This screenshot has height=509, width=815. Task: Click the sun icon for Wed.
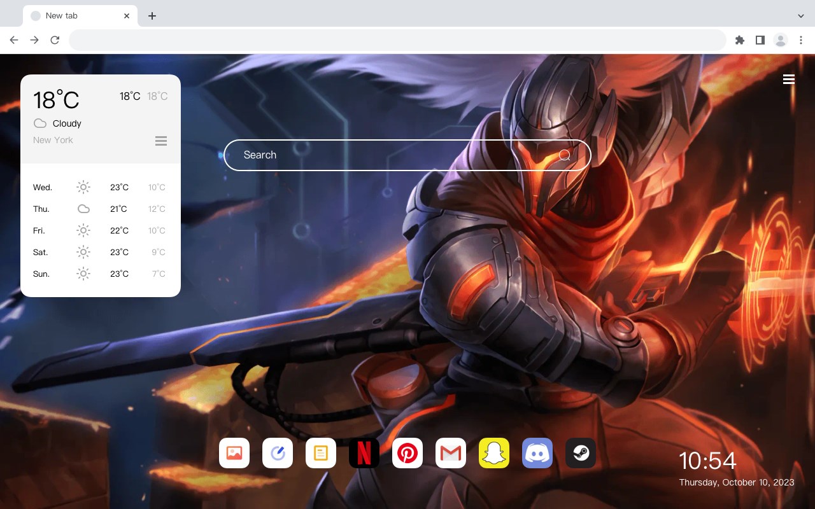(83, 187)
